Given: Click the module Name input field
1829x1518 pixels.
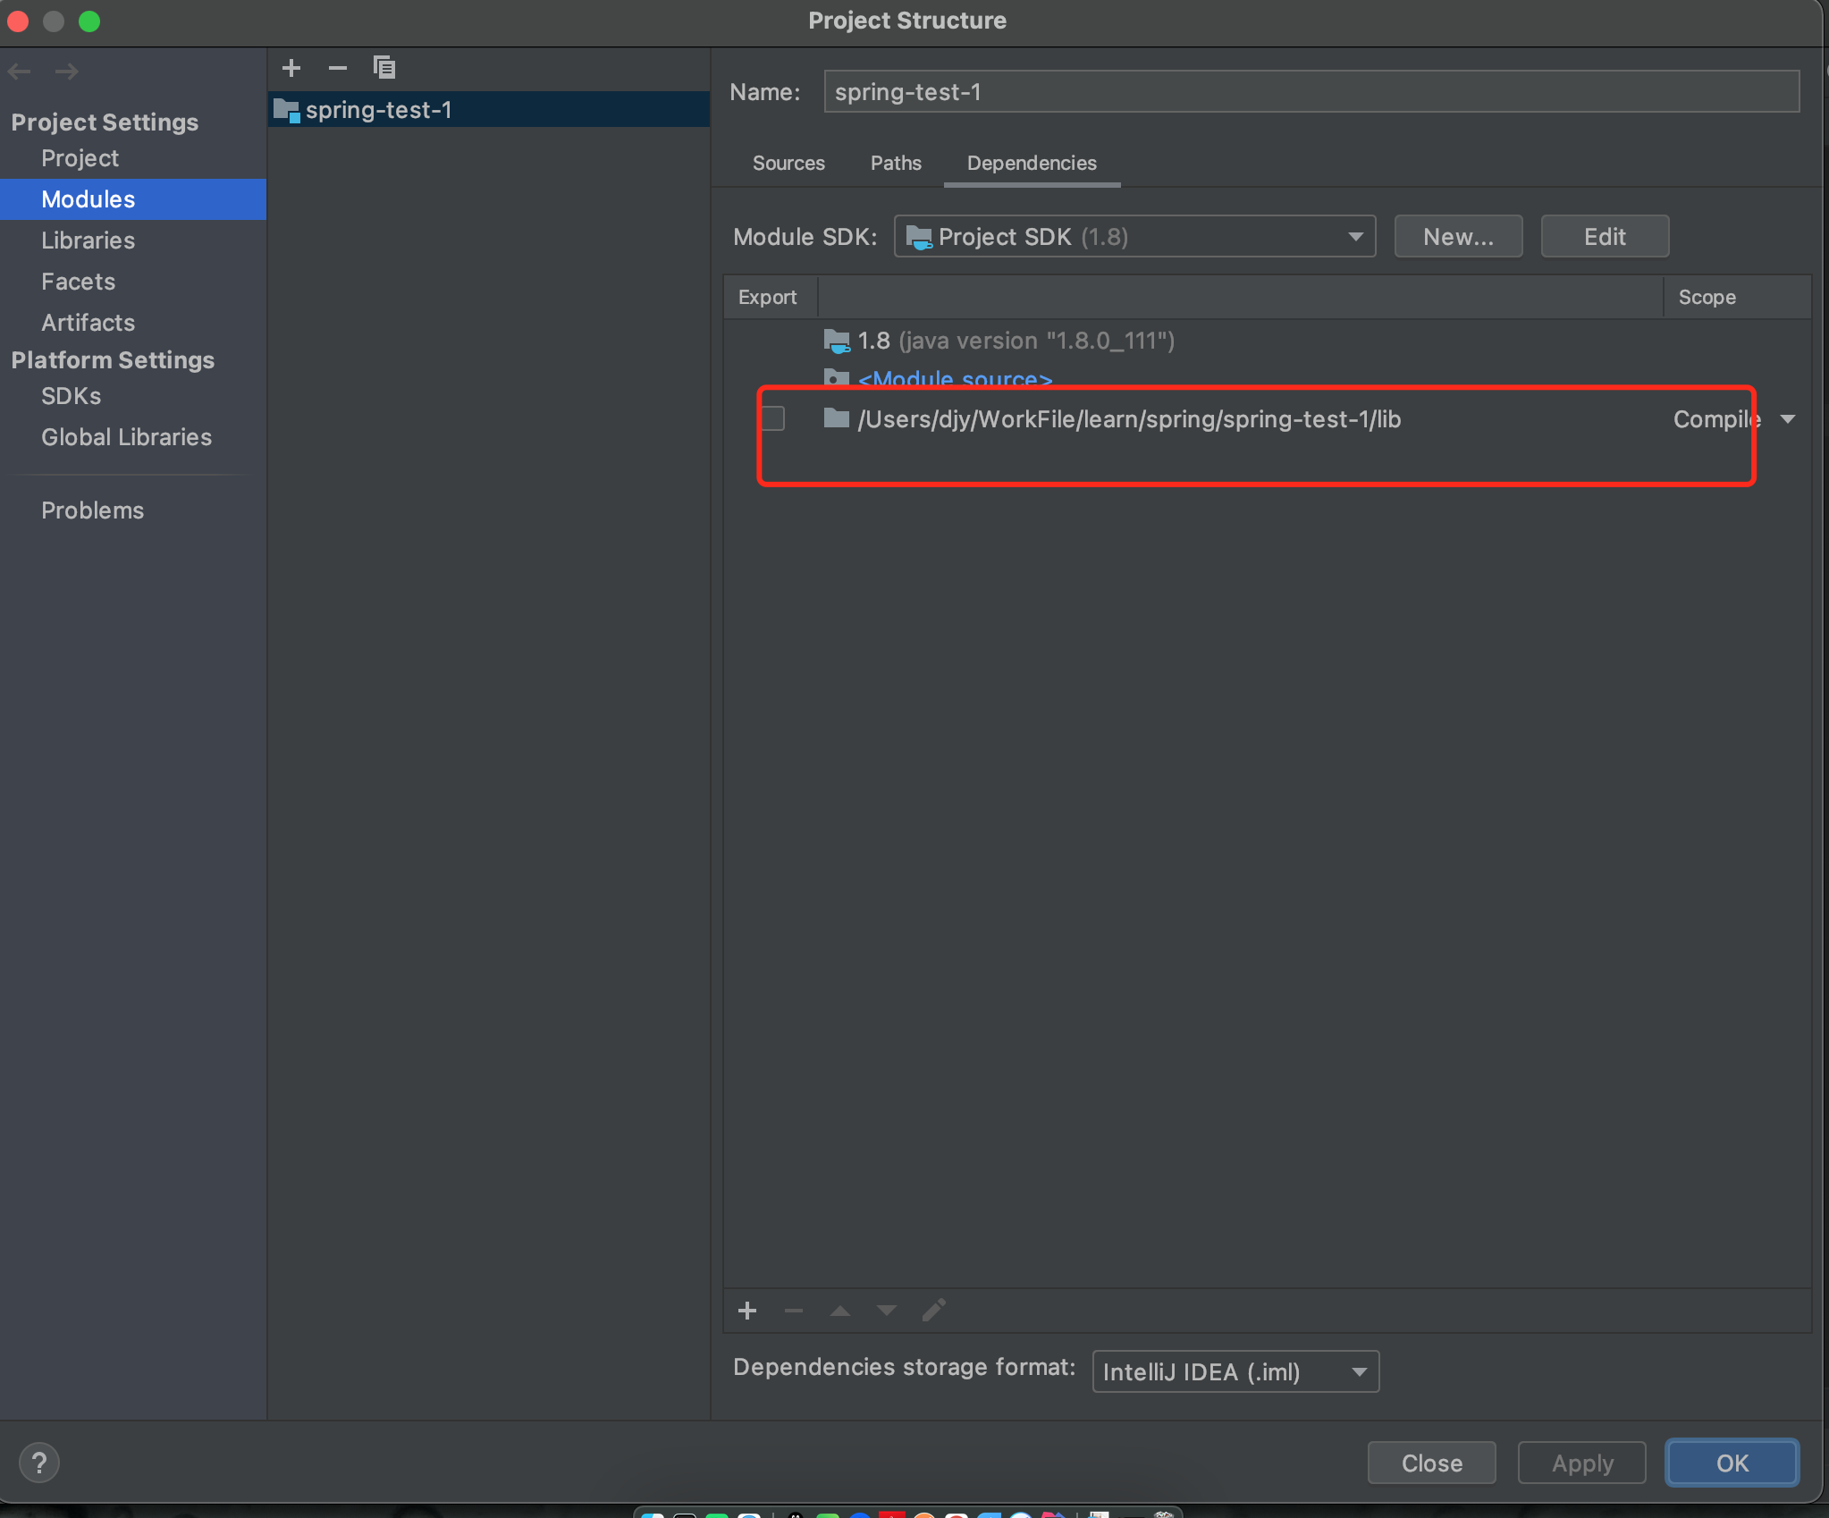Looking at the screenshot, I should coord(1311,92).
